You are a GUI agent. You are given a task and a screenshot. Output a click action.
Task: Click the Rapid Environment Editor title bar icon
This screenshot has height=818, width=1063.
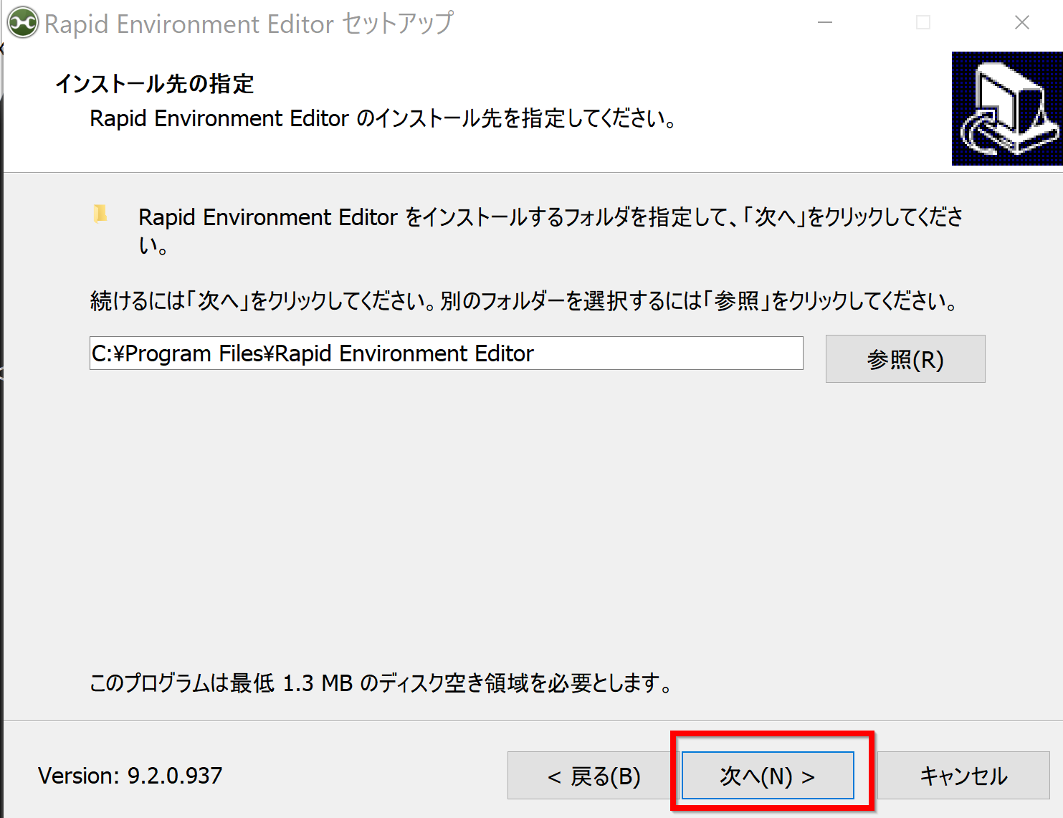point(22,23)
